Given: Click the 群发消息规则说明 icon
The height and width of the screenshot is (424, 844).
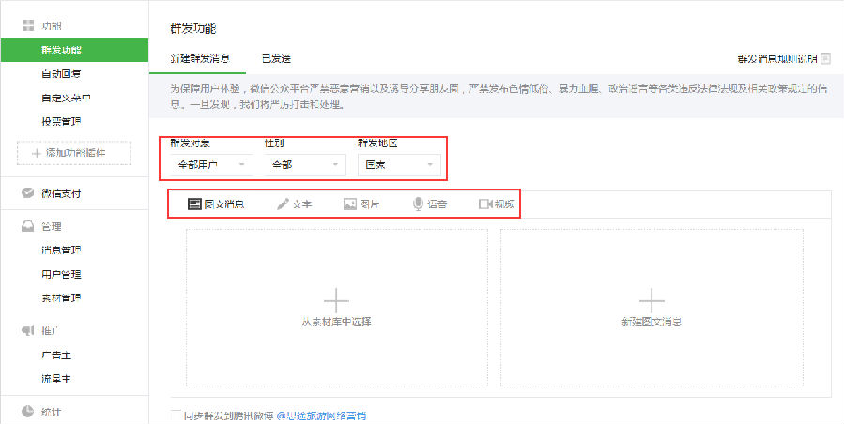Looking at the screenshot, I should click(825, 58).
